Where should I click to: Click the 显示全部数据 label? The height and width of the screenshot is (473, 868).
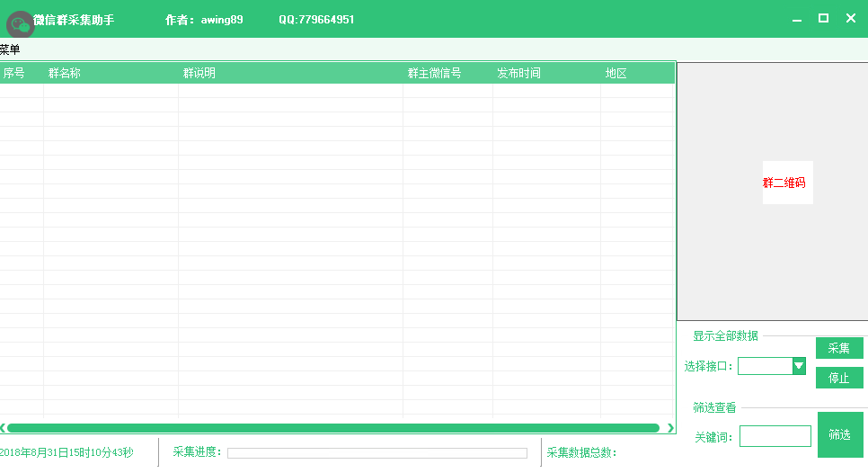point(725,335)
